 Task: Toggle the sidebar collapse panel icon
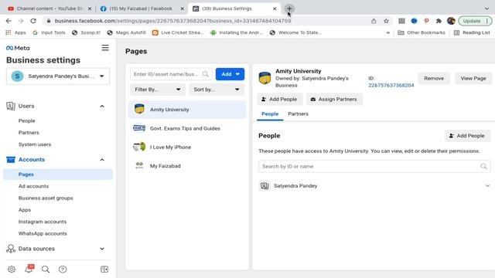point(104,270)
